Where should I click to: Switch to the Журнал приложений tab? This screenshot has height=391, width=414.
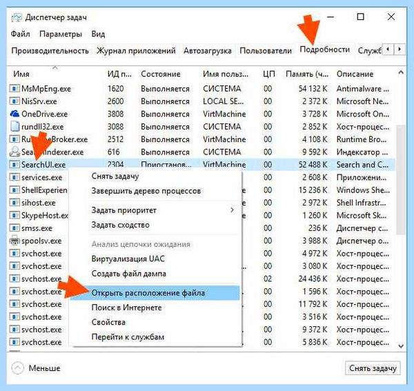136,50
